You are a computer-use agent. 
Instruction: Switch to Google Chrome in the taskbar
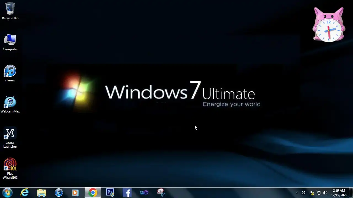click(93, 193)
